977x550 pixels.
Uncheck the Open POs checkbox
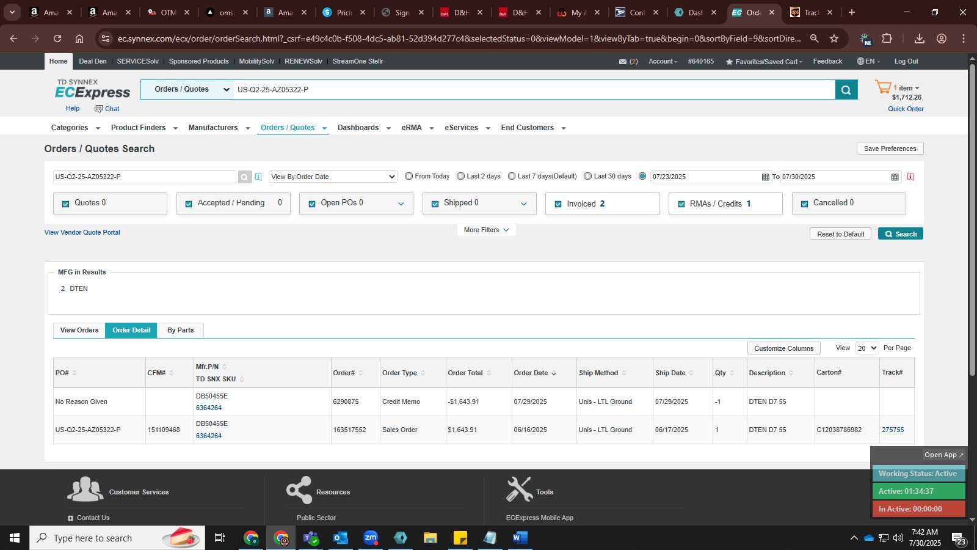(x=312, y=204)
